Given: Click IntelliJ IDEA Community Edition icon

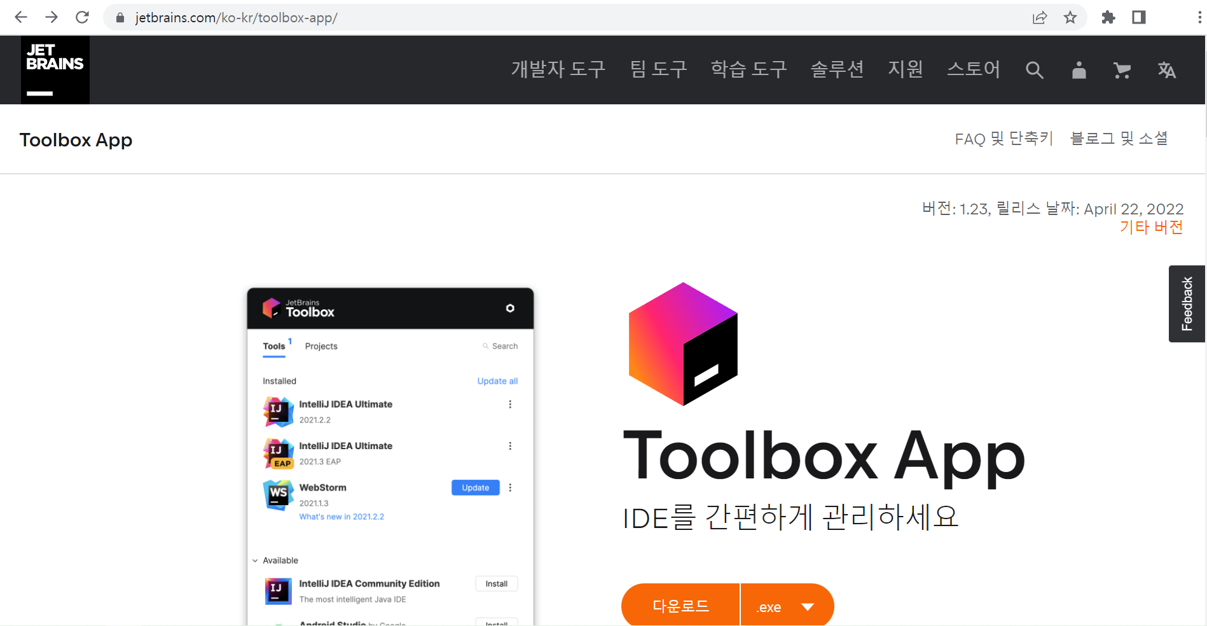Looking at the screenshot, I should [278, 591].
